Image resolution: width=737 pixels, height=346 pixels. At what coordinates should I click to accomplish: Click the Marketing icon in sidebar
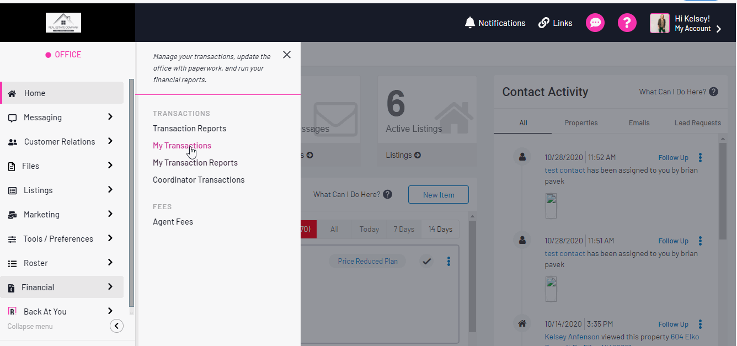pos(12,215)
